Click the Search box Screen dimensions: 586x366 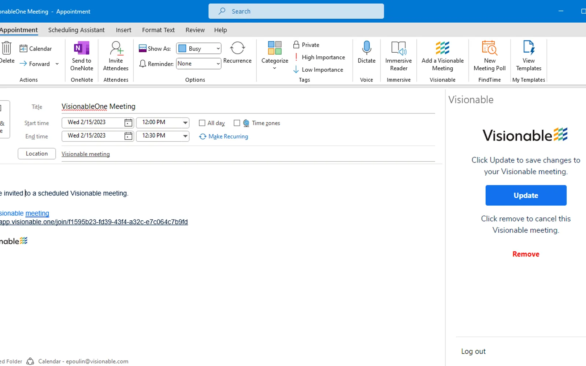click(296, 11)
